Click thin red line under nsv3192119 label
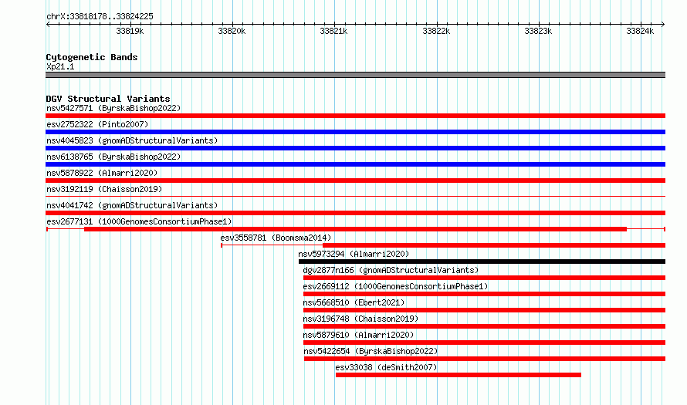This screenshot has height=405, width=687. click(x=355, y=196)
